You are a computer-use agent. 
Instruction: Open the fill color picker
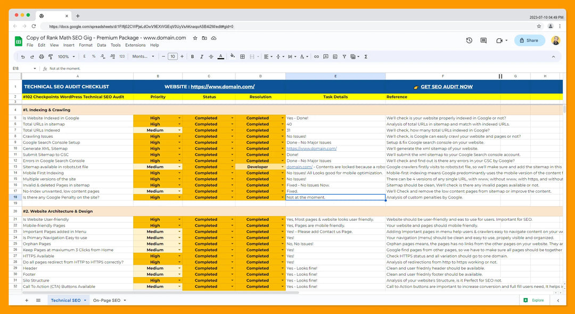tap(232, 56)
